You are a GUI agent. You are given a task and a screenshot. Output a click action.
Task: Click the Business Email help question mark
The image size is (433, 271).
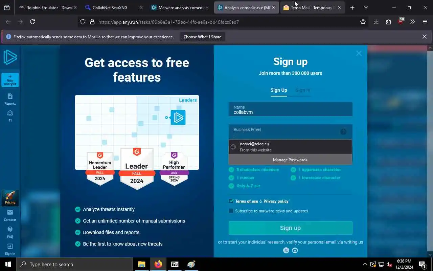point(343,132)
